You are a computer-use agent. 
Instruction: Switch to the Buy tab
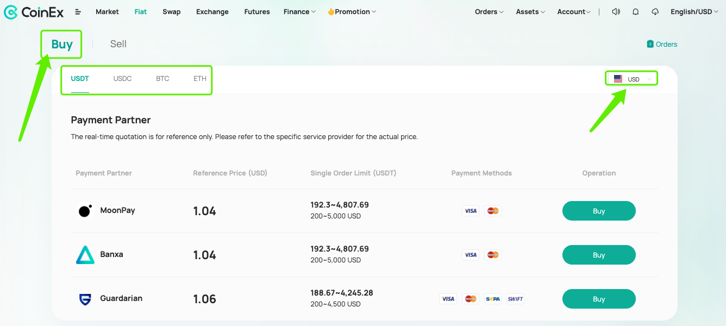point(62,44)
